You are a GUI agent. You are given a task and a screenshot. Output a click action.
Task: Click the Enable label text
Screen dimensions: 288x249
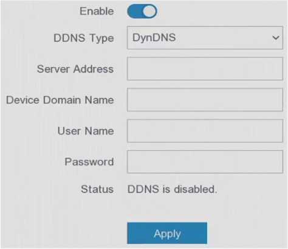[97, 11]
